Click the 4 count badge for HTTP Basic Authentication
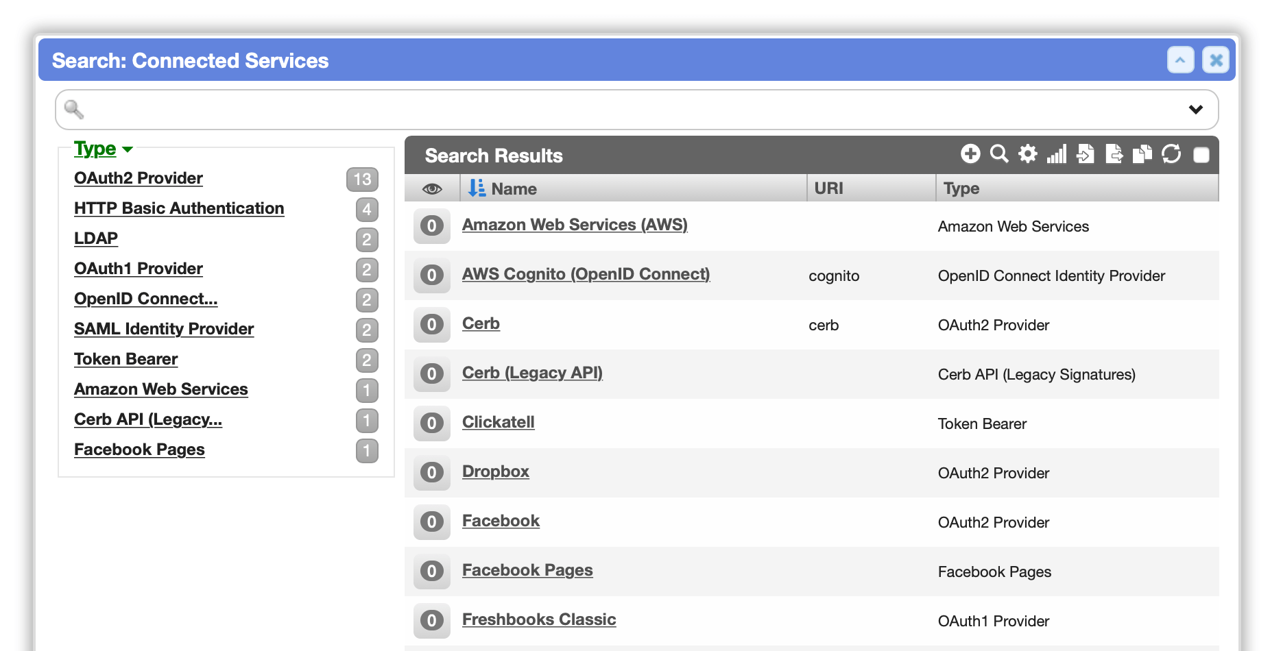Viewport: 1270px width, 651px height. coord(367,210)
